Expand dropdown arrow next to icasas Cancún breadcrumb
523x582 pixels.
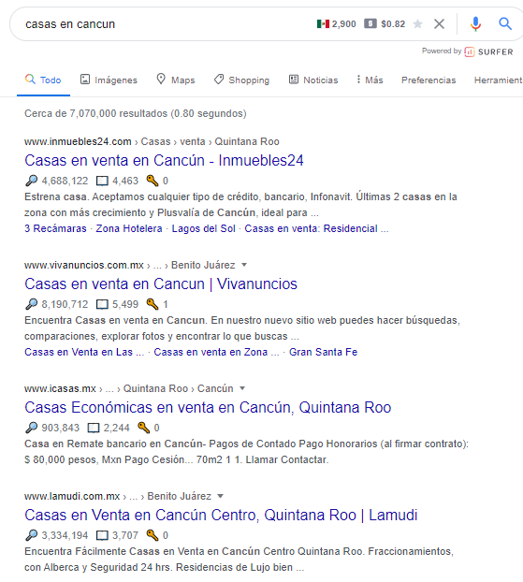pyautogui.click(x=242, y=388)
